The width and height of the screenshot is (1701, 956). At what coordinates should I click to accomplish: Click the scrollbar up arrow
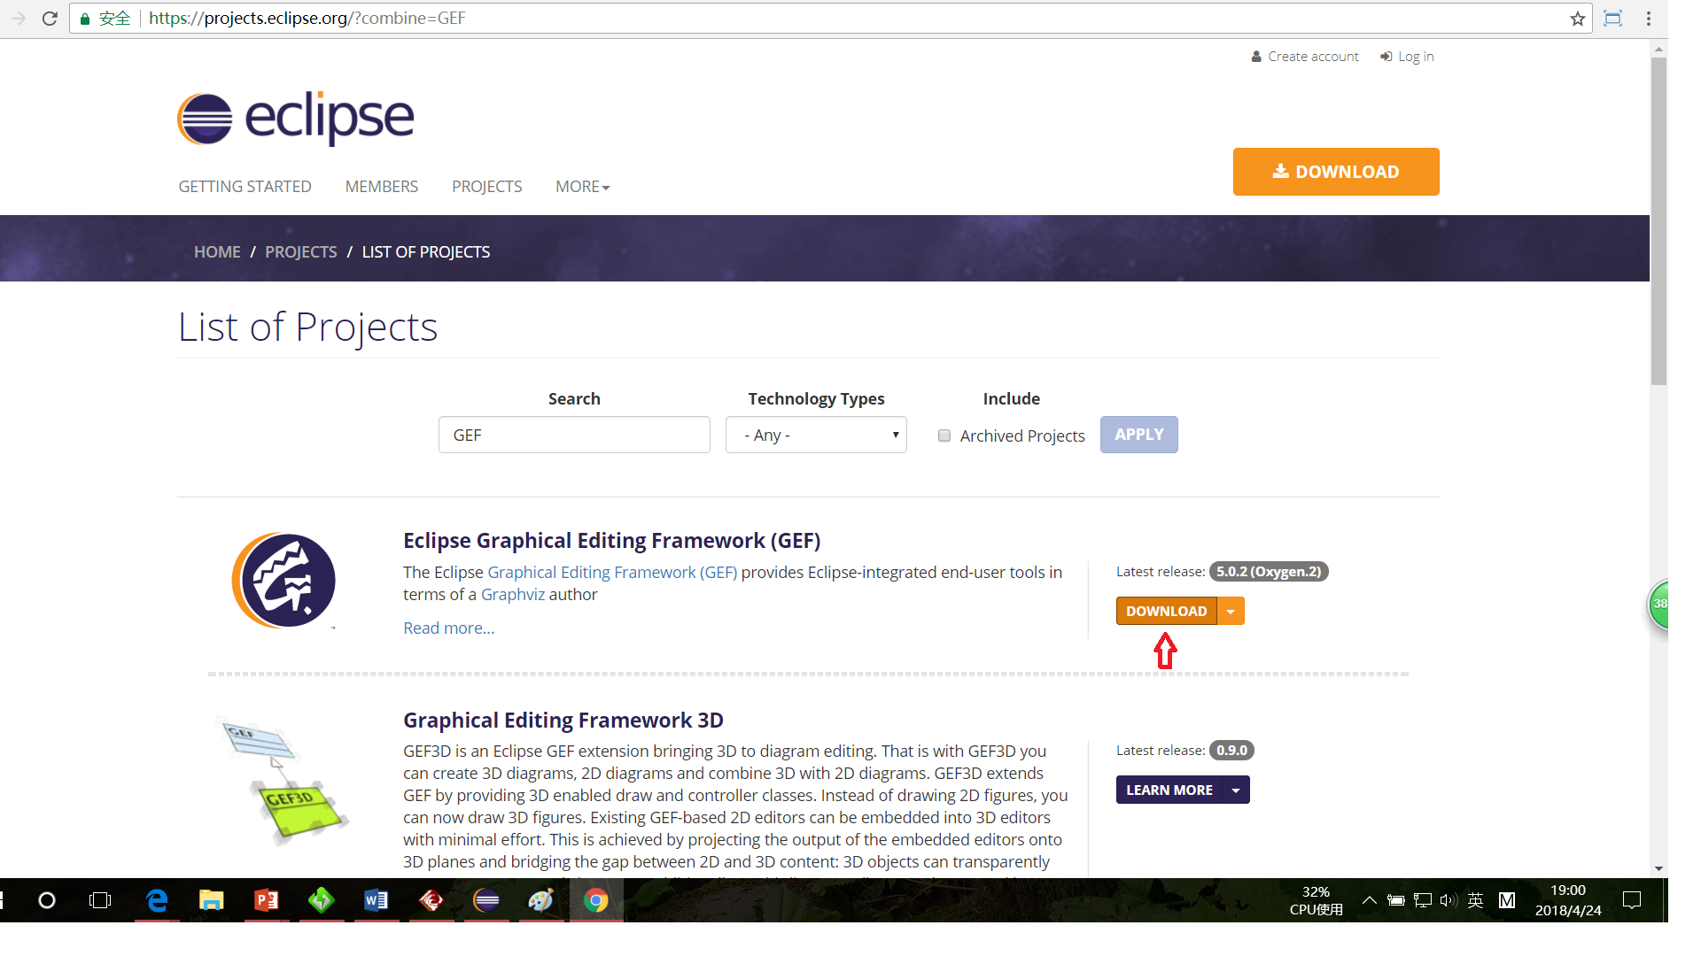pos(1658,50)
